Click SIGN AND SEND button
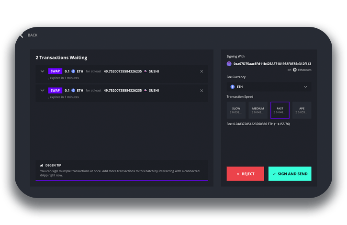Image resolution: width=347 pixels, height=225 pixels. 290,174
